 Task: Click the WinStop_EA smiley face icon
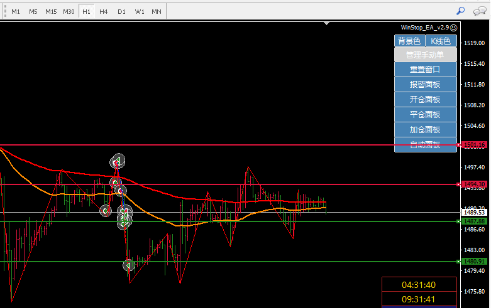[x=453, y=28]
